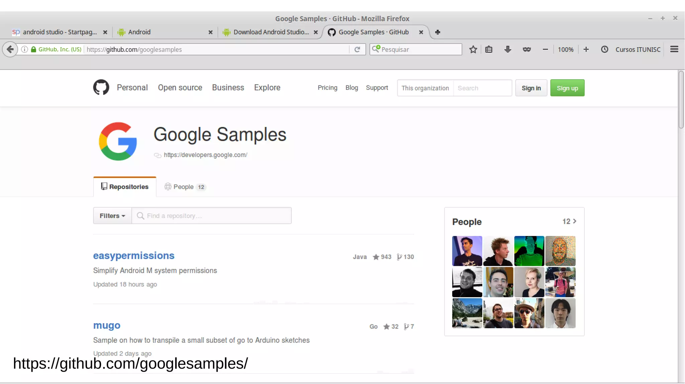Focus the GitHub Search field
Viewport: 685px width, 384px height.
(x=483, y=88)
